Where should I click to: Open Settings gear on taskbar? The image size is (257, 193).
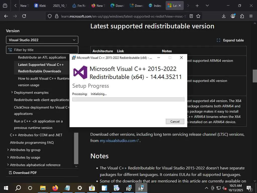tap(80, 188)
